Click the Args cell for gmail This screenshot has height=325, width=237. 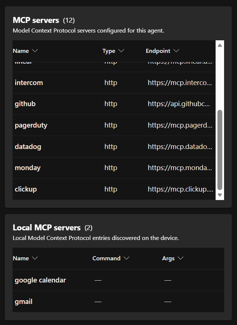(168, 302)
